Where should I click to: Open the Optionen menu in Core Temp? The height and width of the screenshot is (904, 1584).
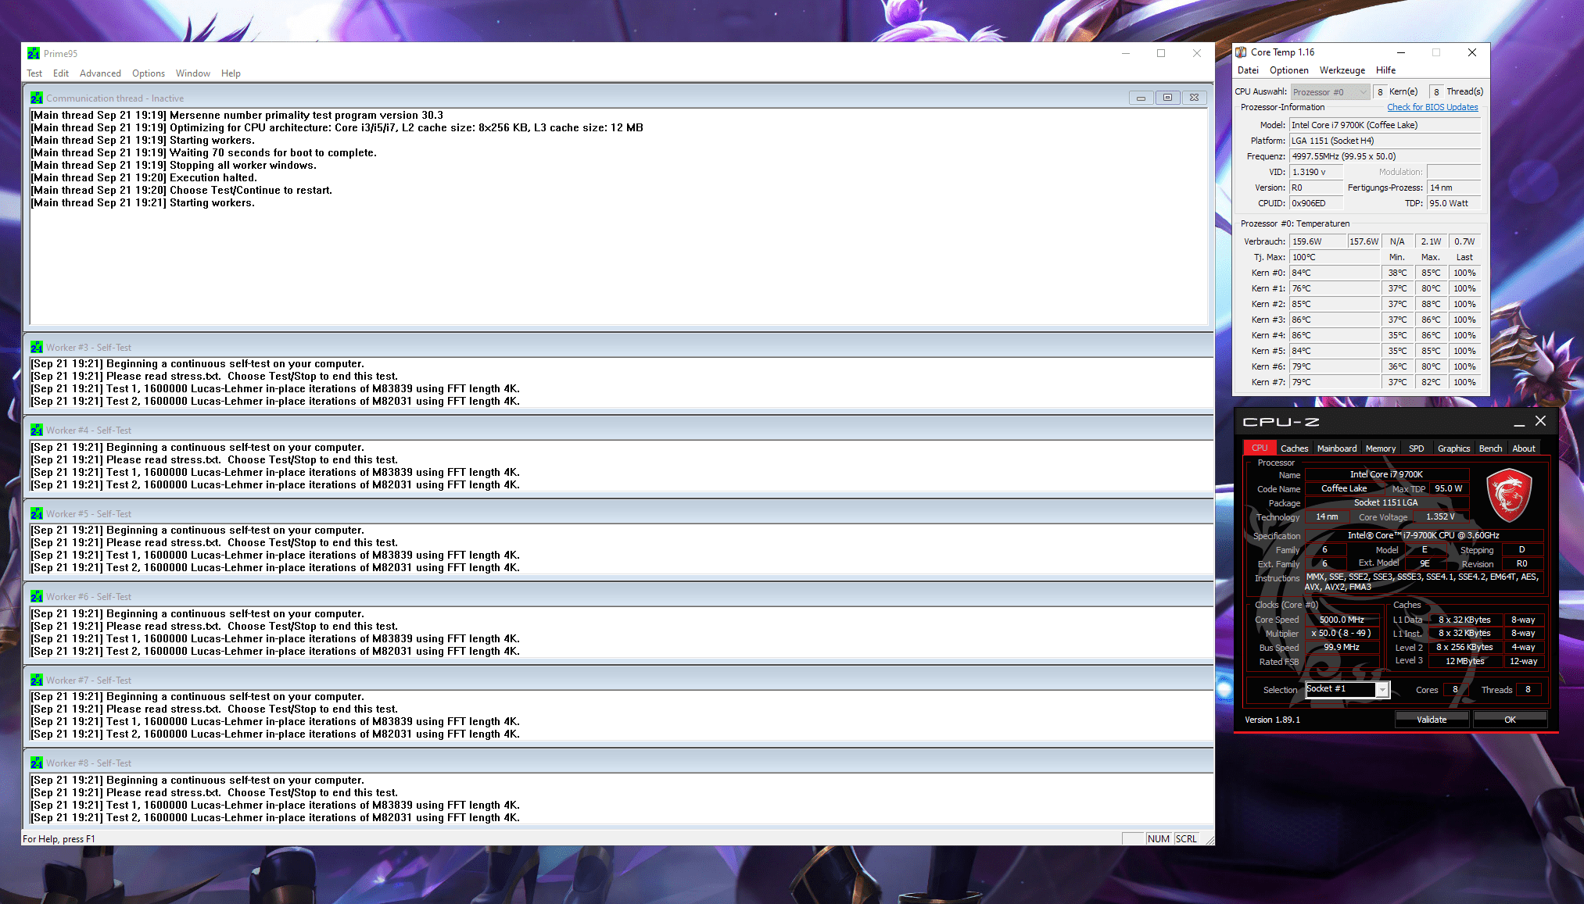(1288, 70)
